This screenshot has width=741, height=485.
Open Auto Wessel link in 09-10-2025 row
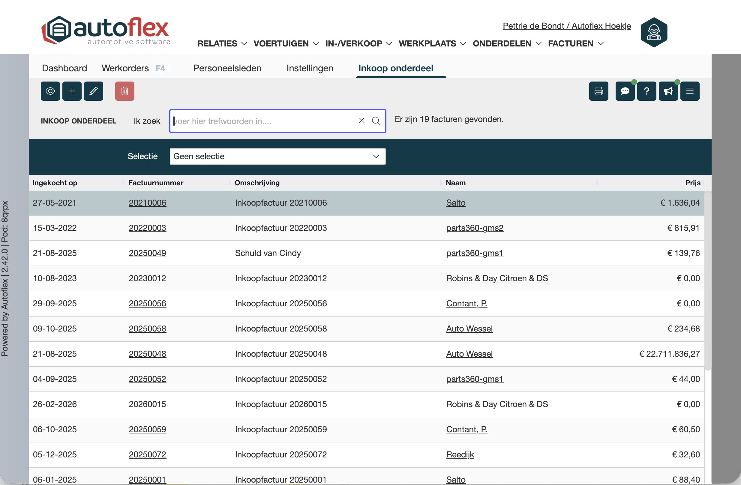(x=469, y=329)
